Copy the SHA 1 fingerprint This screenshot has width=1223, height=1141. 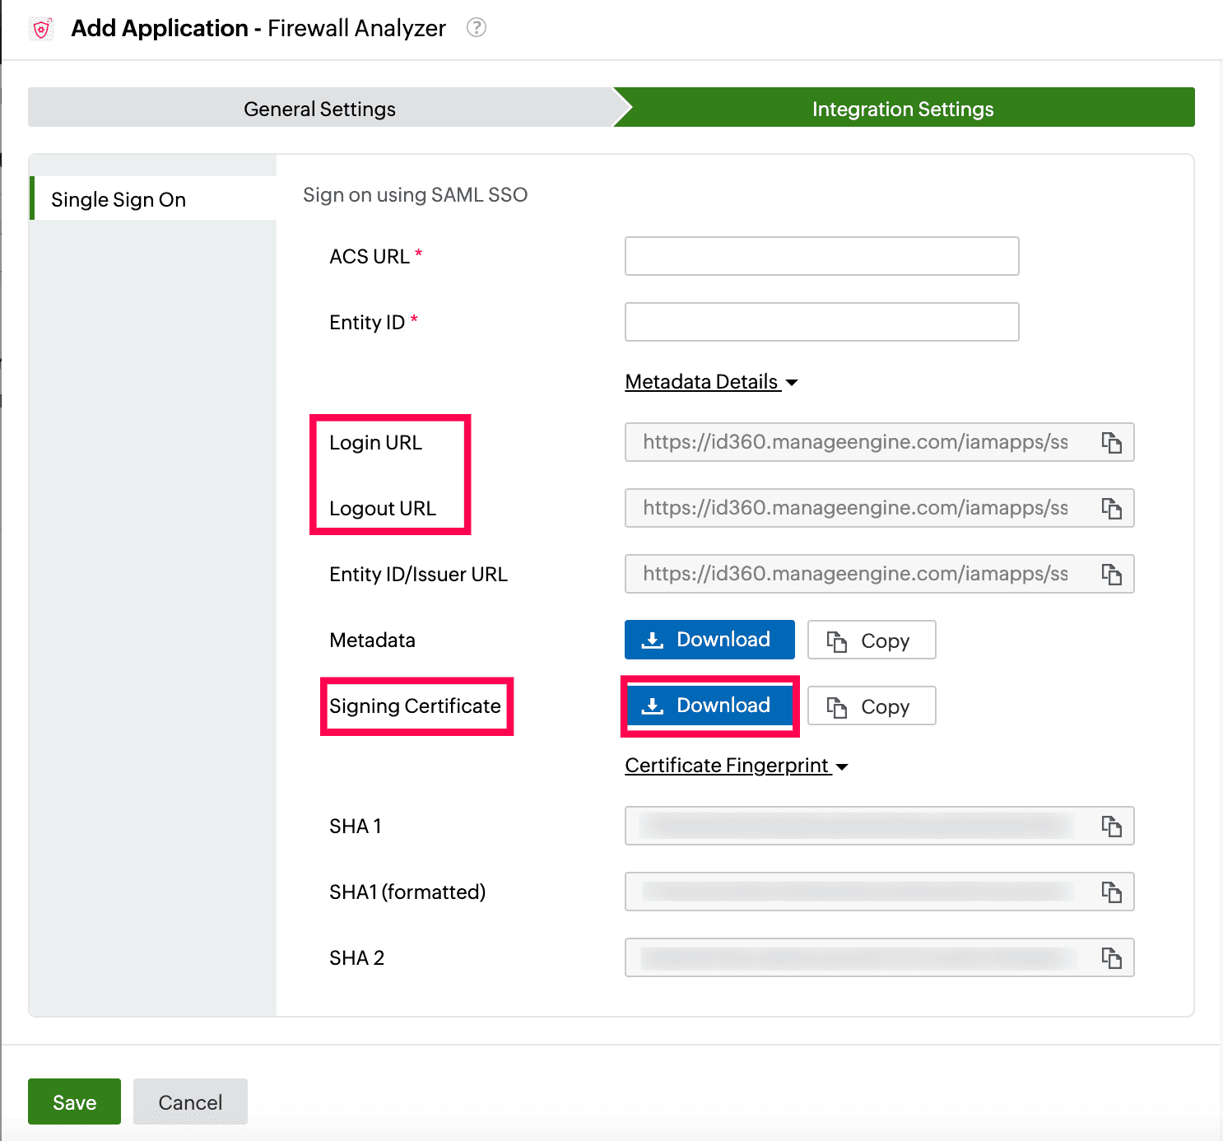coord(1111,827)
